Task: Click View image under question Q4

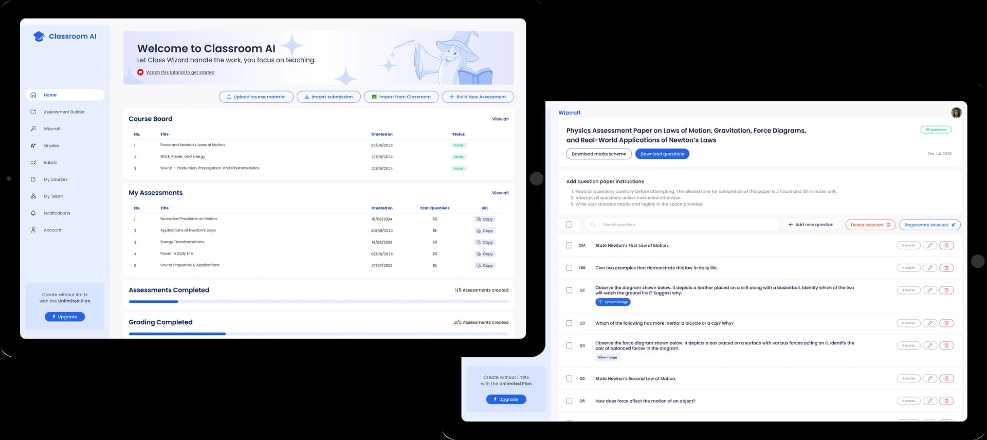Action: tap(608, 358)
